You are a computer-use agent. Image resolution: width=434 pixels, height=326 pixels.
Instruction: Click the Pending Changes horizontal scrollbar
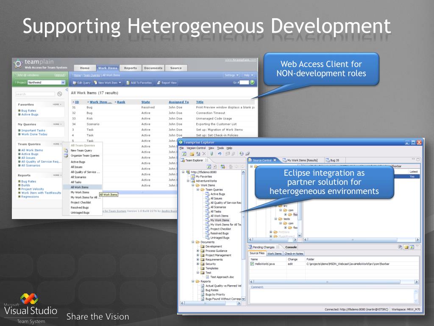[x=334, y=282]
